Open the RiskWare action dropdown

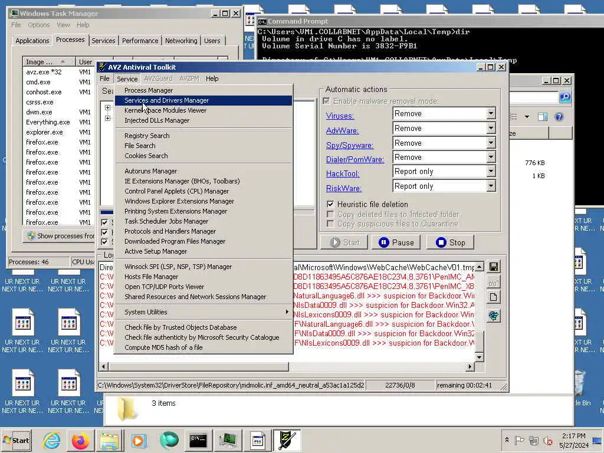(491, 186)
